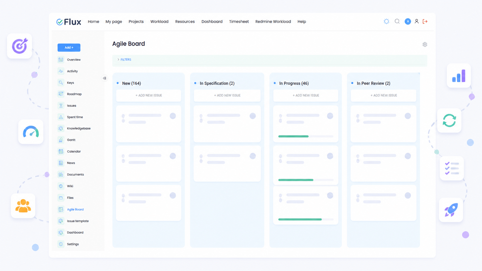The width and height of the screenshot is (482, 271).
Task: Click the News sidebar icon
Action: [61, 163]
